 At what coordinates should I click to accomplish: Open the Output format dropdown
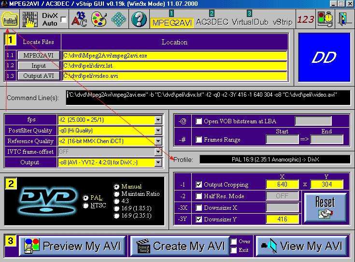click(158, 162)
